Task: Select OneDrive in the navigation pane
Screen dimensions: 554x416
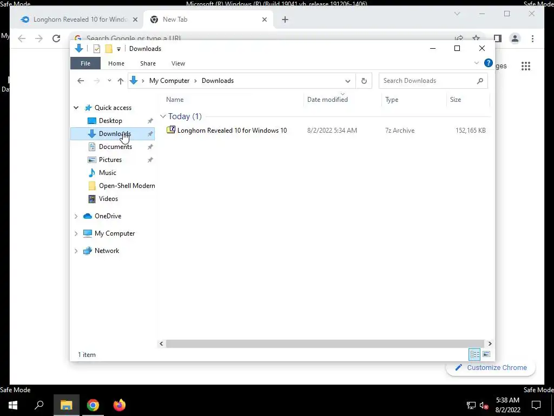Action: point(108,216)
